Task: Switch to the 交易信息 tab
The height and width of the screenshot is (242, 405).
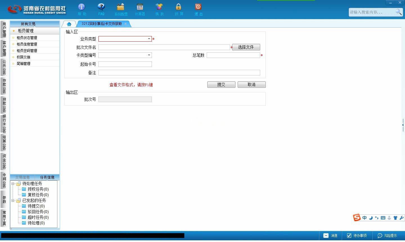Action: coord(22,177)
